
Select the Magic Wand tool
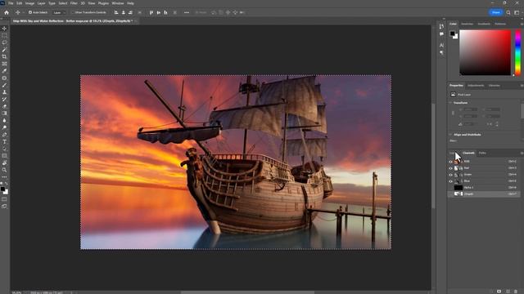[4, 50]
